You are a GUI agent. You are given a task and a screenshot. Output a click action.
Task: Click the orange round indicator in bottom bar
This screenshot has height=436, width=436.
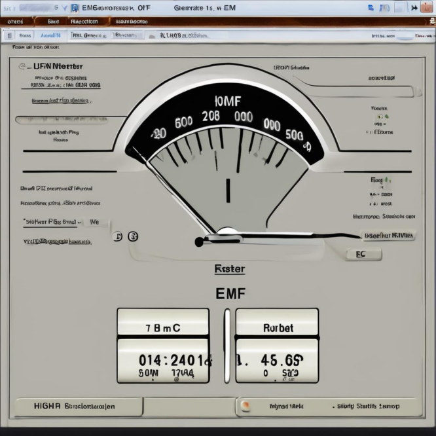tap(245, 406)
